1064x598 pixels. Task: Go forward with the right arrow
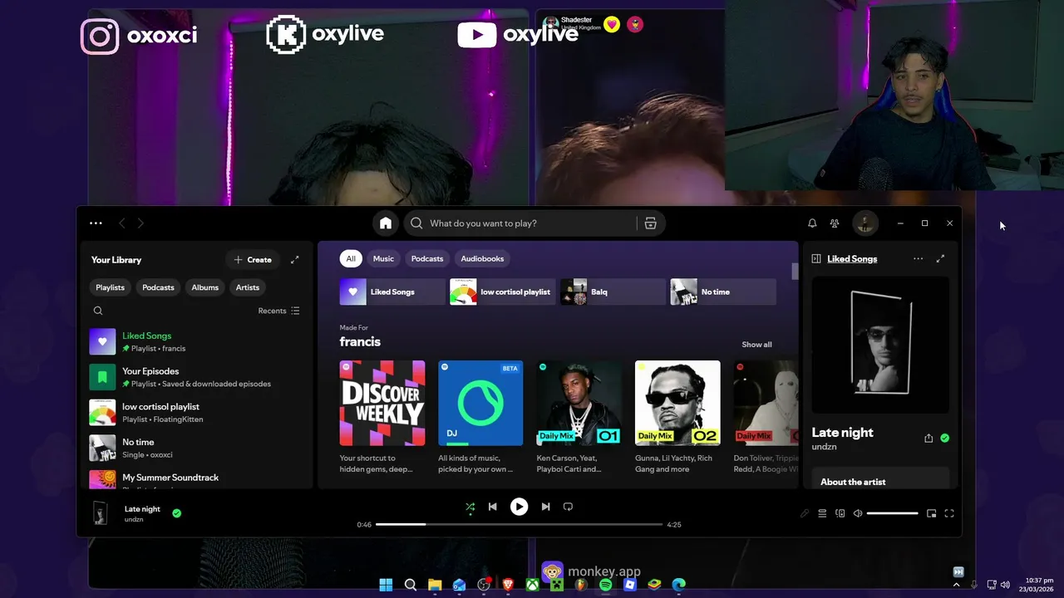pos(140,223)
